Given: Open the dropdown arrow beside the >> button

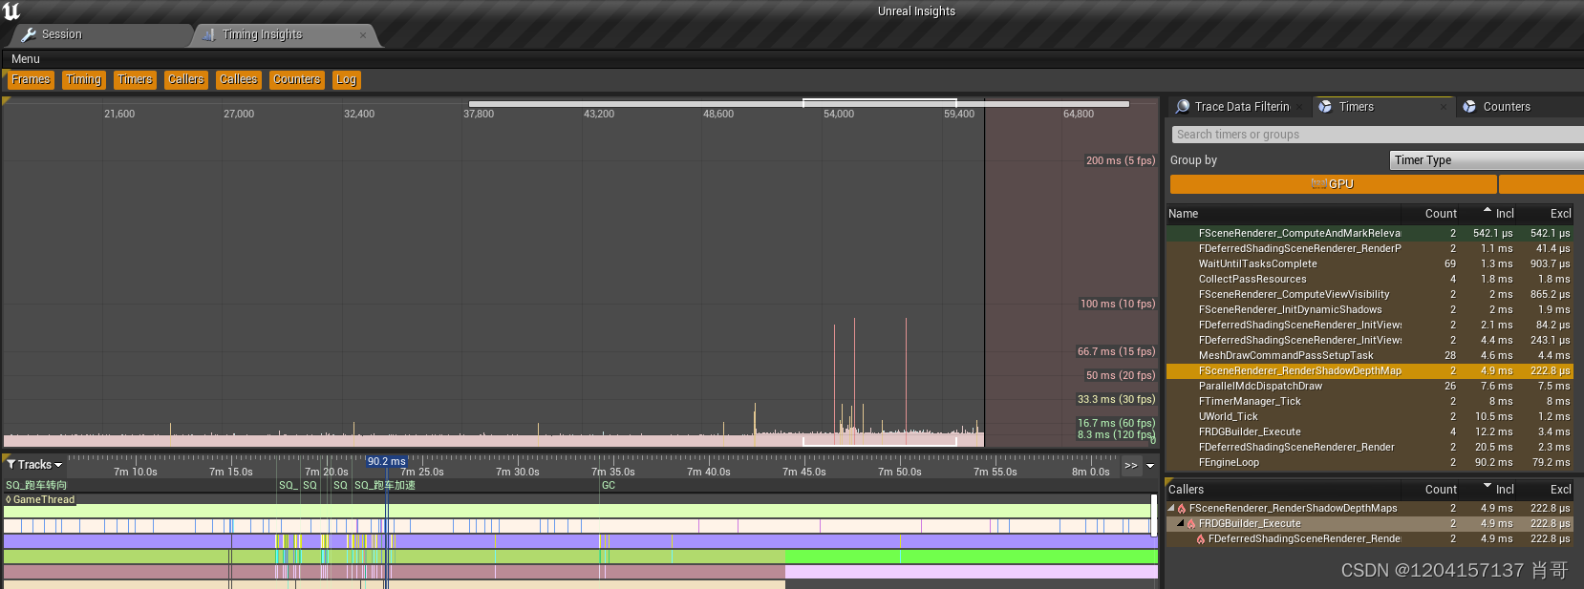Looking at the screenshot, I should [1150, 466].
